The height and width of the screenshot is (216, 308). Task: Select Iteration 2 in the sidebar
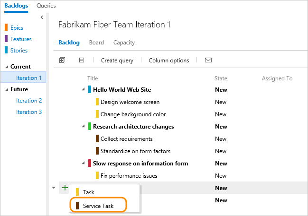tap(29, 101)
